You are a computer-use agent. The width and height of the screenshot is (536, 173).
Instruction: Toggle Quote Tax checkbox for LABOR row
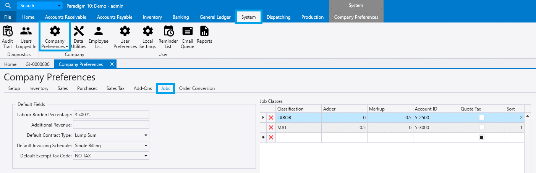[481, 118]
